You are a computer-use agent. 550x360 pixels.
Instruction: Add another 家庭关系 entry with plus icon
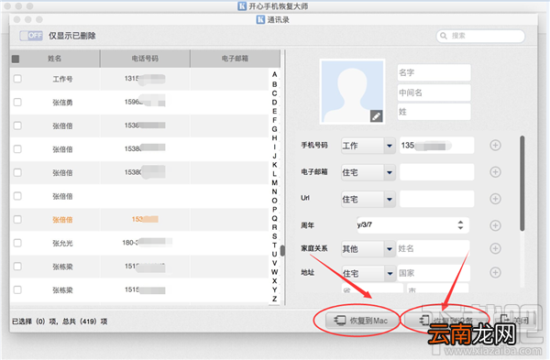[x=495, y=248]
